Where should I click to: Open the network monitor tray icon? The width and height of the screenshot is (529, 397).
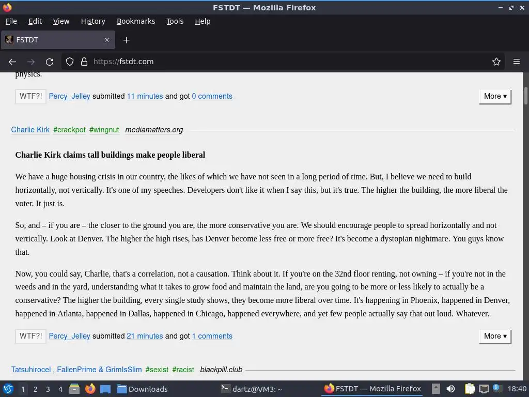[x=484, y=389]
